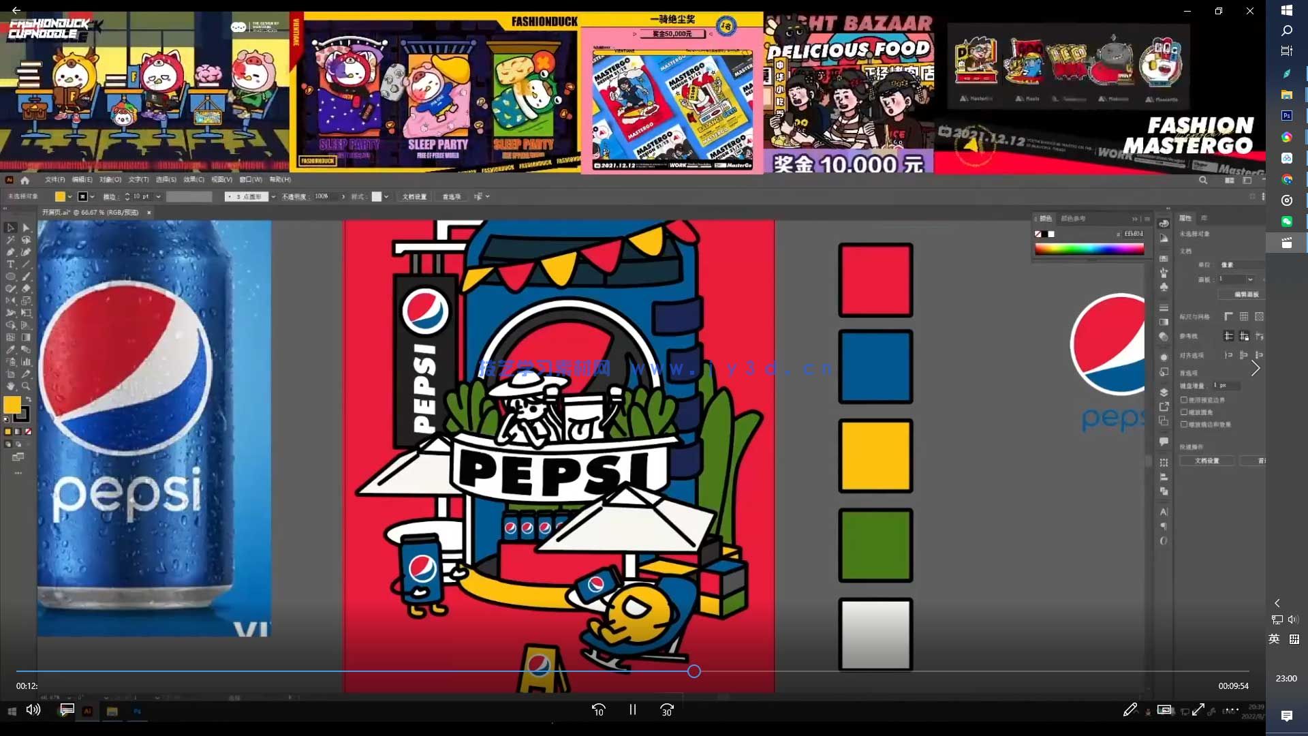Select the Zoom magnifier tool
Screen dimensions: 1308x736
tap(26, 386)
